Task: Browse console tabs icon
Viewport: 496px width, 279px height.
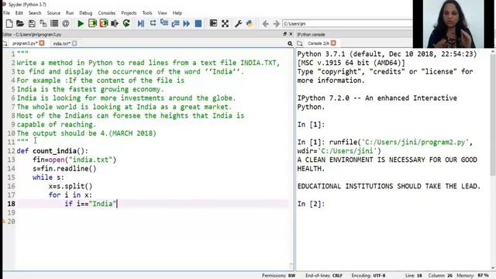Action: point(300,43)
